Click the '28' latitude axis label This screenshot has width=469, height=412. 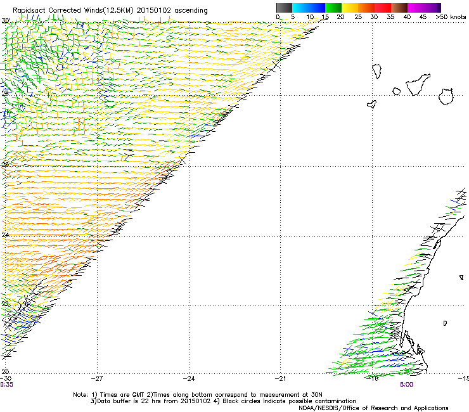pos(5,93)
